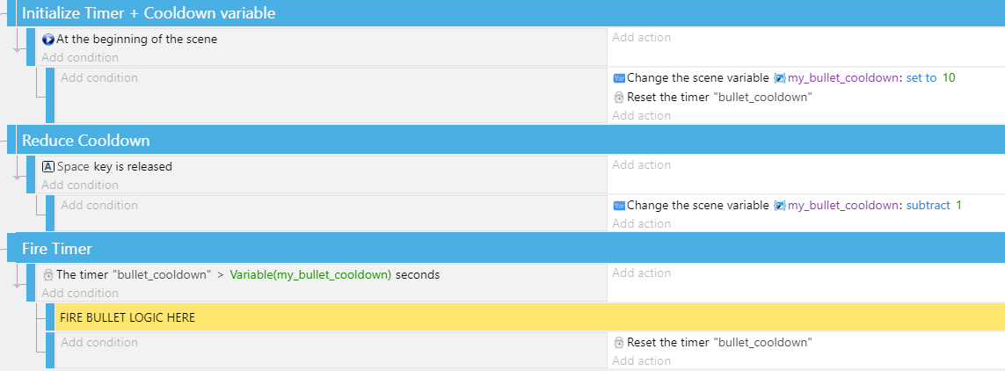Collapse sub-events under 'At the beginning of the scene'
1005x371 pixels.
pos(18,42)
